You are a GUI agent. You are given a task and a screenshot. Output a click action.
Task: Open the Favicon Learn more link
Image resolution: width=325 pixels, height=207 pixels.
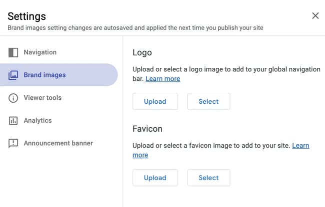click(x=300, y=146)
